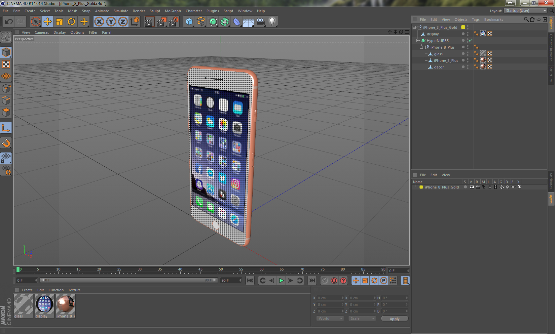Add a Floor environment object
The height and width of the screenshot is (334, 555).
pyautogui.click(x=248, y=22)
